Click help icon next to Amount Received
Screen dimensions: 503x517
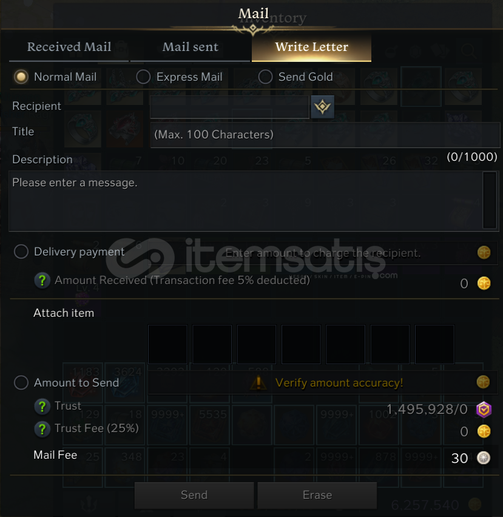click(x=42, y=280)
